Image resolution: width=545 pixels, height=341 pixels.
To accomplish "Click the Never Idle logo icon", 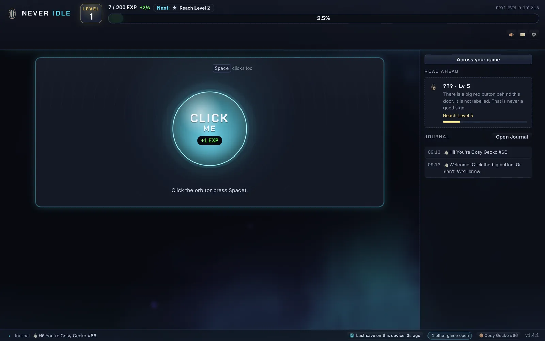I will [x=12, y=13].
